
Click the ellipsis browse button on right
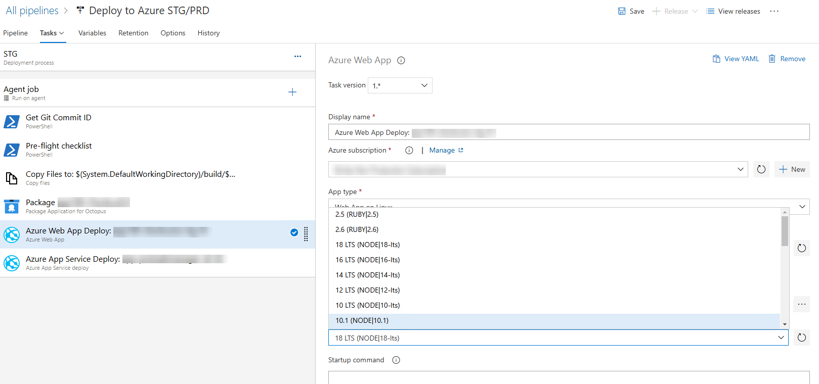click(802, 304)
